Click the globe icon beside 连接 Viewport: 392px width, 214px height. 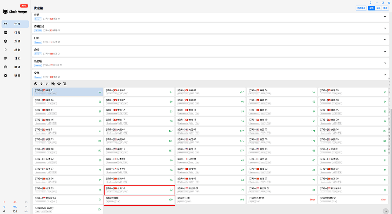[x=6, y=41]
